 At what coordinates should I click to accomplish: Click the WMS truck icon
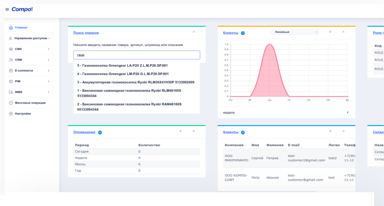point(11,92)
